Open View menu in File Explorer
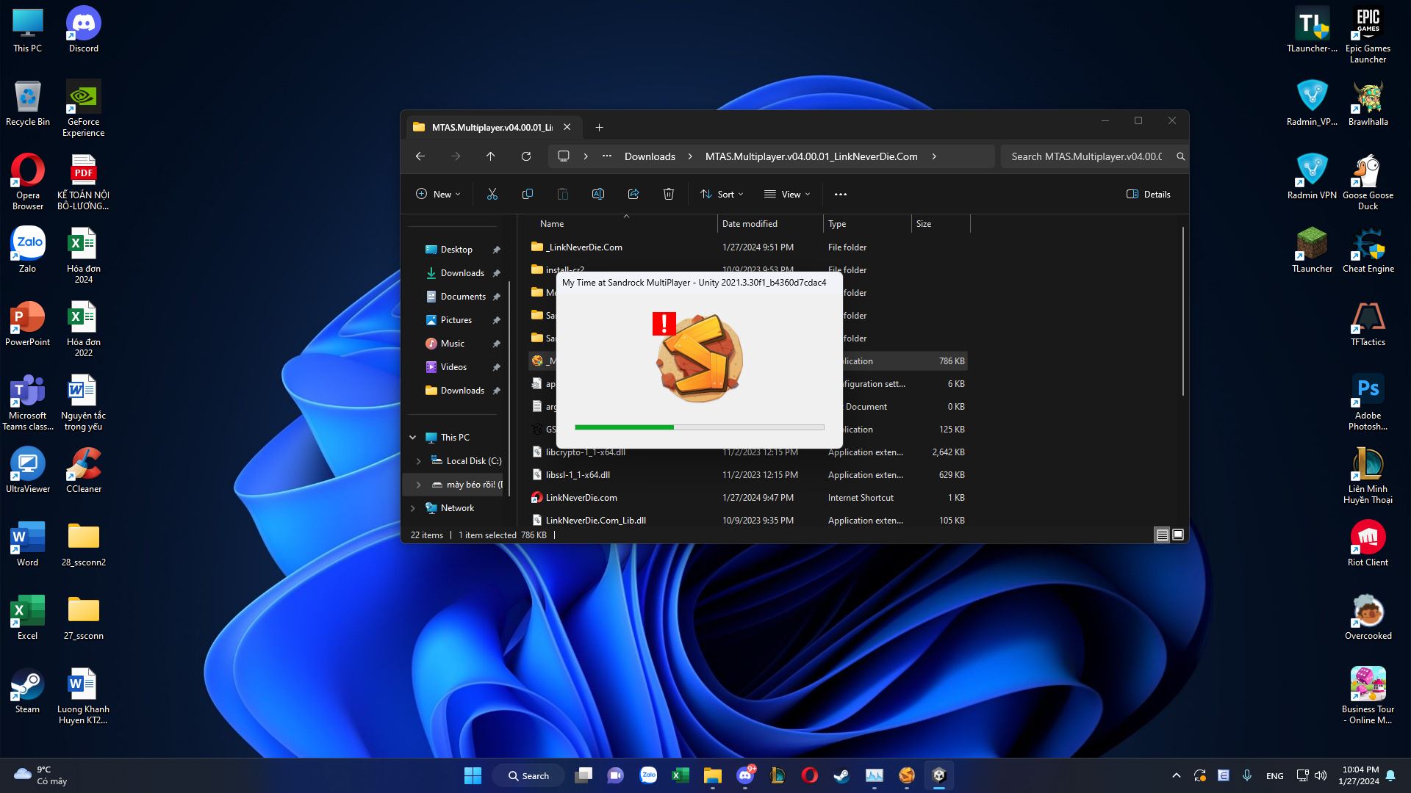Image resolution: width=1411 pixels, height=793 pixels. pos(787,194)
